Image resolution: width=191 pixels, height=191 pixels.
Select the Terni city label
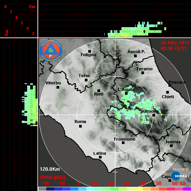click(84, 76)
